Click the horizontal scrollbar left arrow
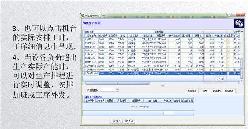 pos(84,83)
